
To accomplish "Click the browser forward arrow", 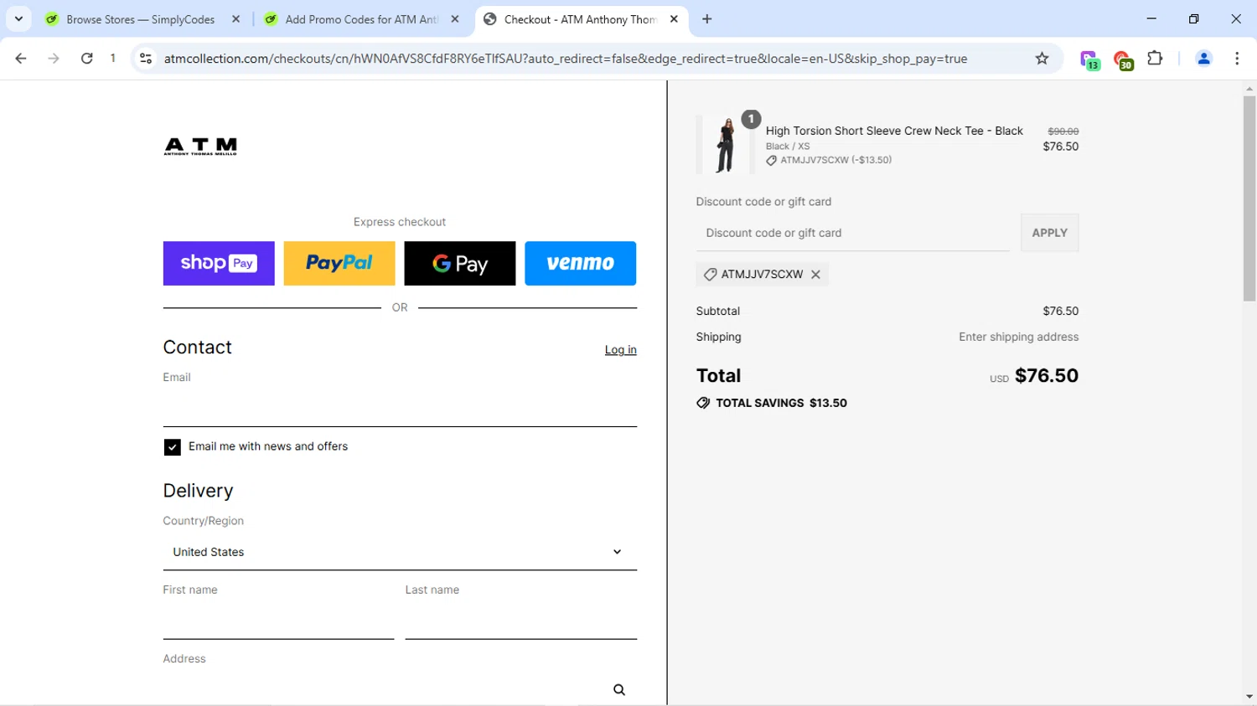I will point(54,59).
